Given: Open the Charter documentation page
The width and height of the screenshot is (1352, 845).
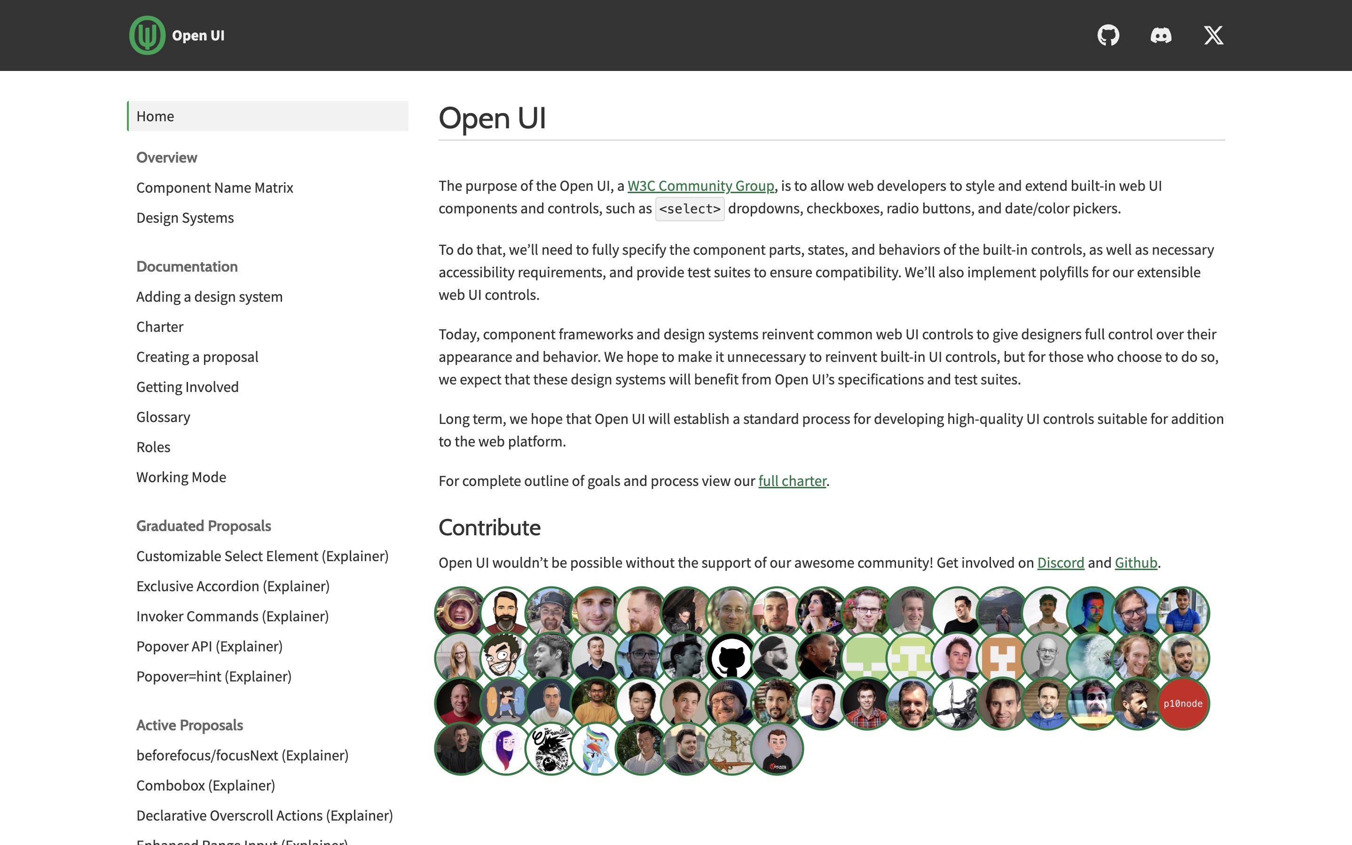Looking at the screenshot, I should pyautogui.click(x=160, y=326).
